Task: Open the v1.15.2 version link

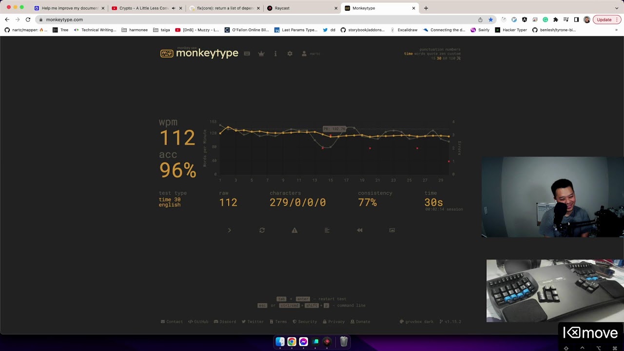Action: pos(450,322)
